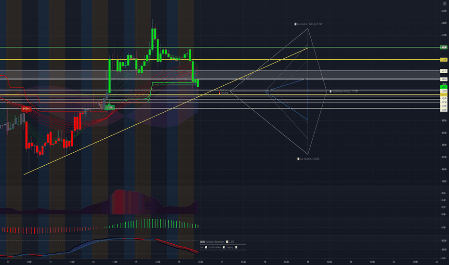Select the white 56.15 price label
The width and height of the screenshot is (449, 265).
point(444,71)
